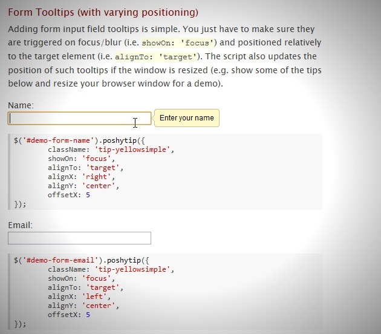The width and height of the screenshot is (381, 334).
Task: Click "showOn: 'focus'" in email code block
Action: pos(81,278)
